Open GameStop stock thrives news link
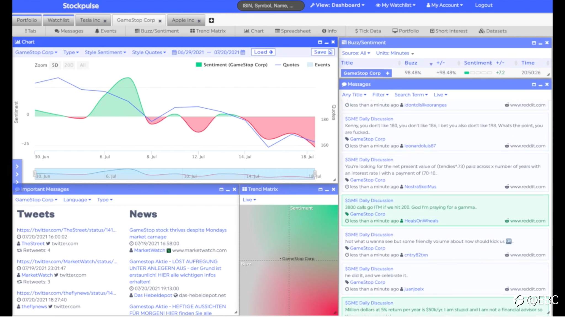This screenshot has width=565, height=317. [178, 233]
